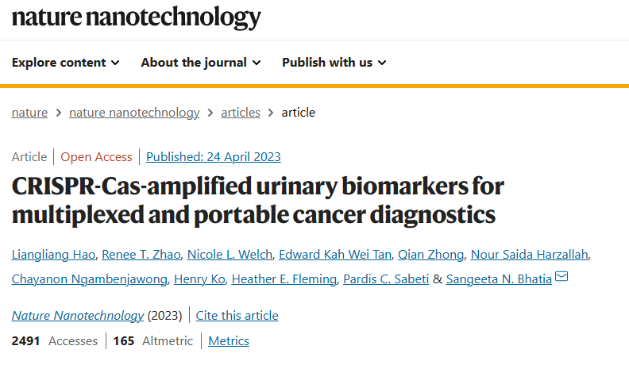Open the About the journal menu

click(201, 63)
